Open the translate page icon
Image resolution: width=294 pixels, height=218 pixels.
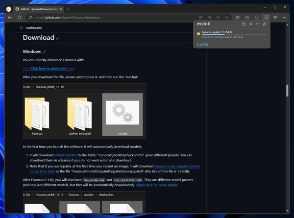209,18
